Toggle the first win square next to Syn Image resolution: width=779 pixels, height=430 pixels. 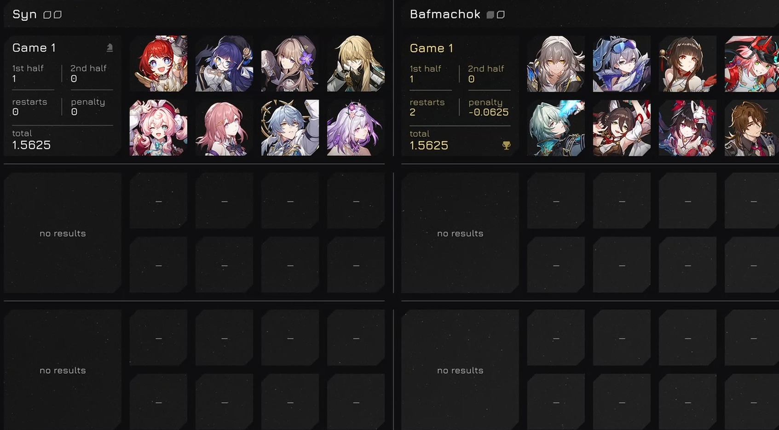click(x=47, y=15)
